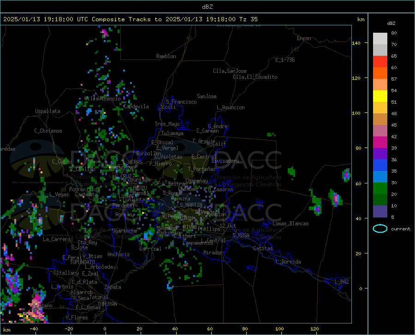Click the Catitas place label
415x335 pixels.
pos(263,248)
